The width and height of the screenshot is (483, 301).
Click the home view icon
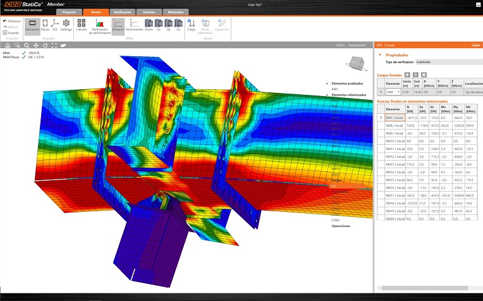(x=7, y=46)
